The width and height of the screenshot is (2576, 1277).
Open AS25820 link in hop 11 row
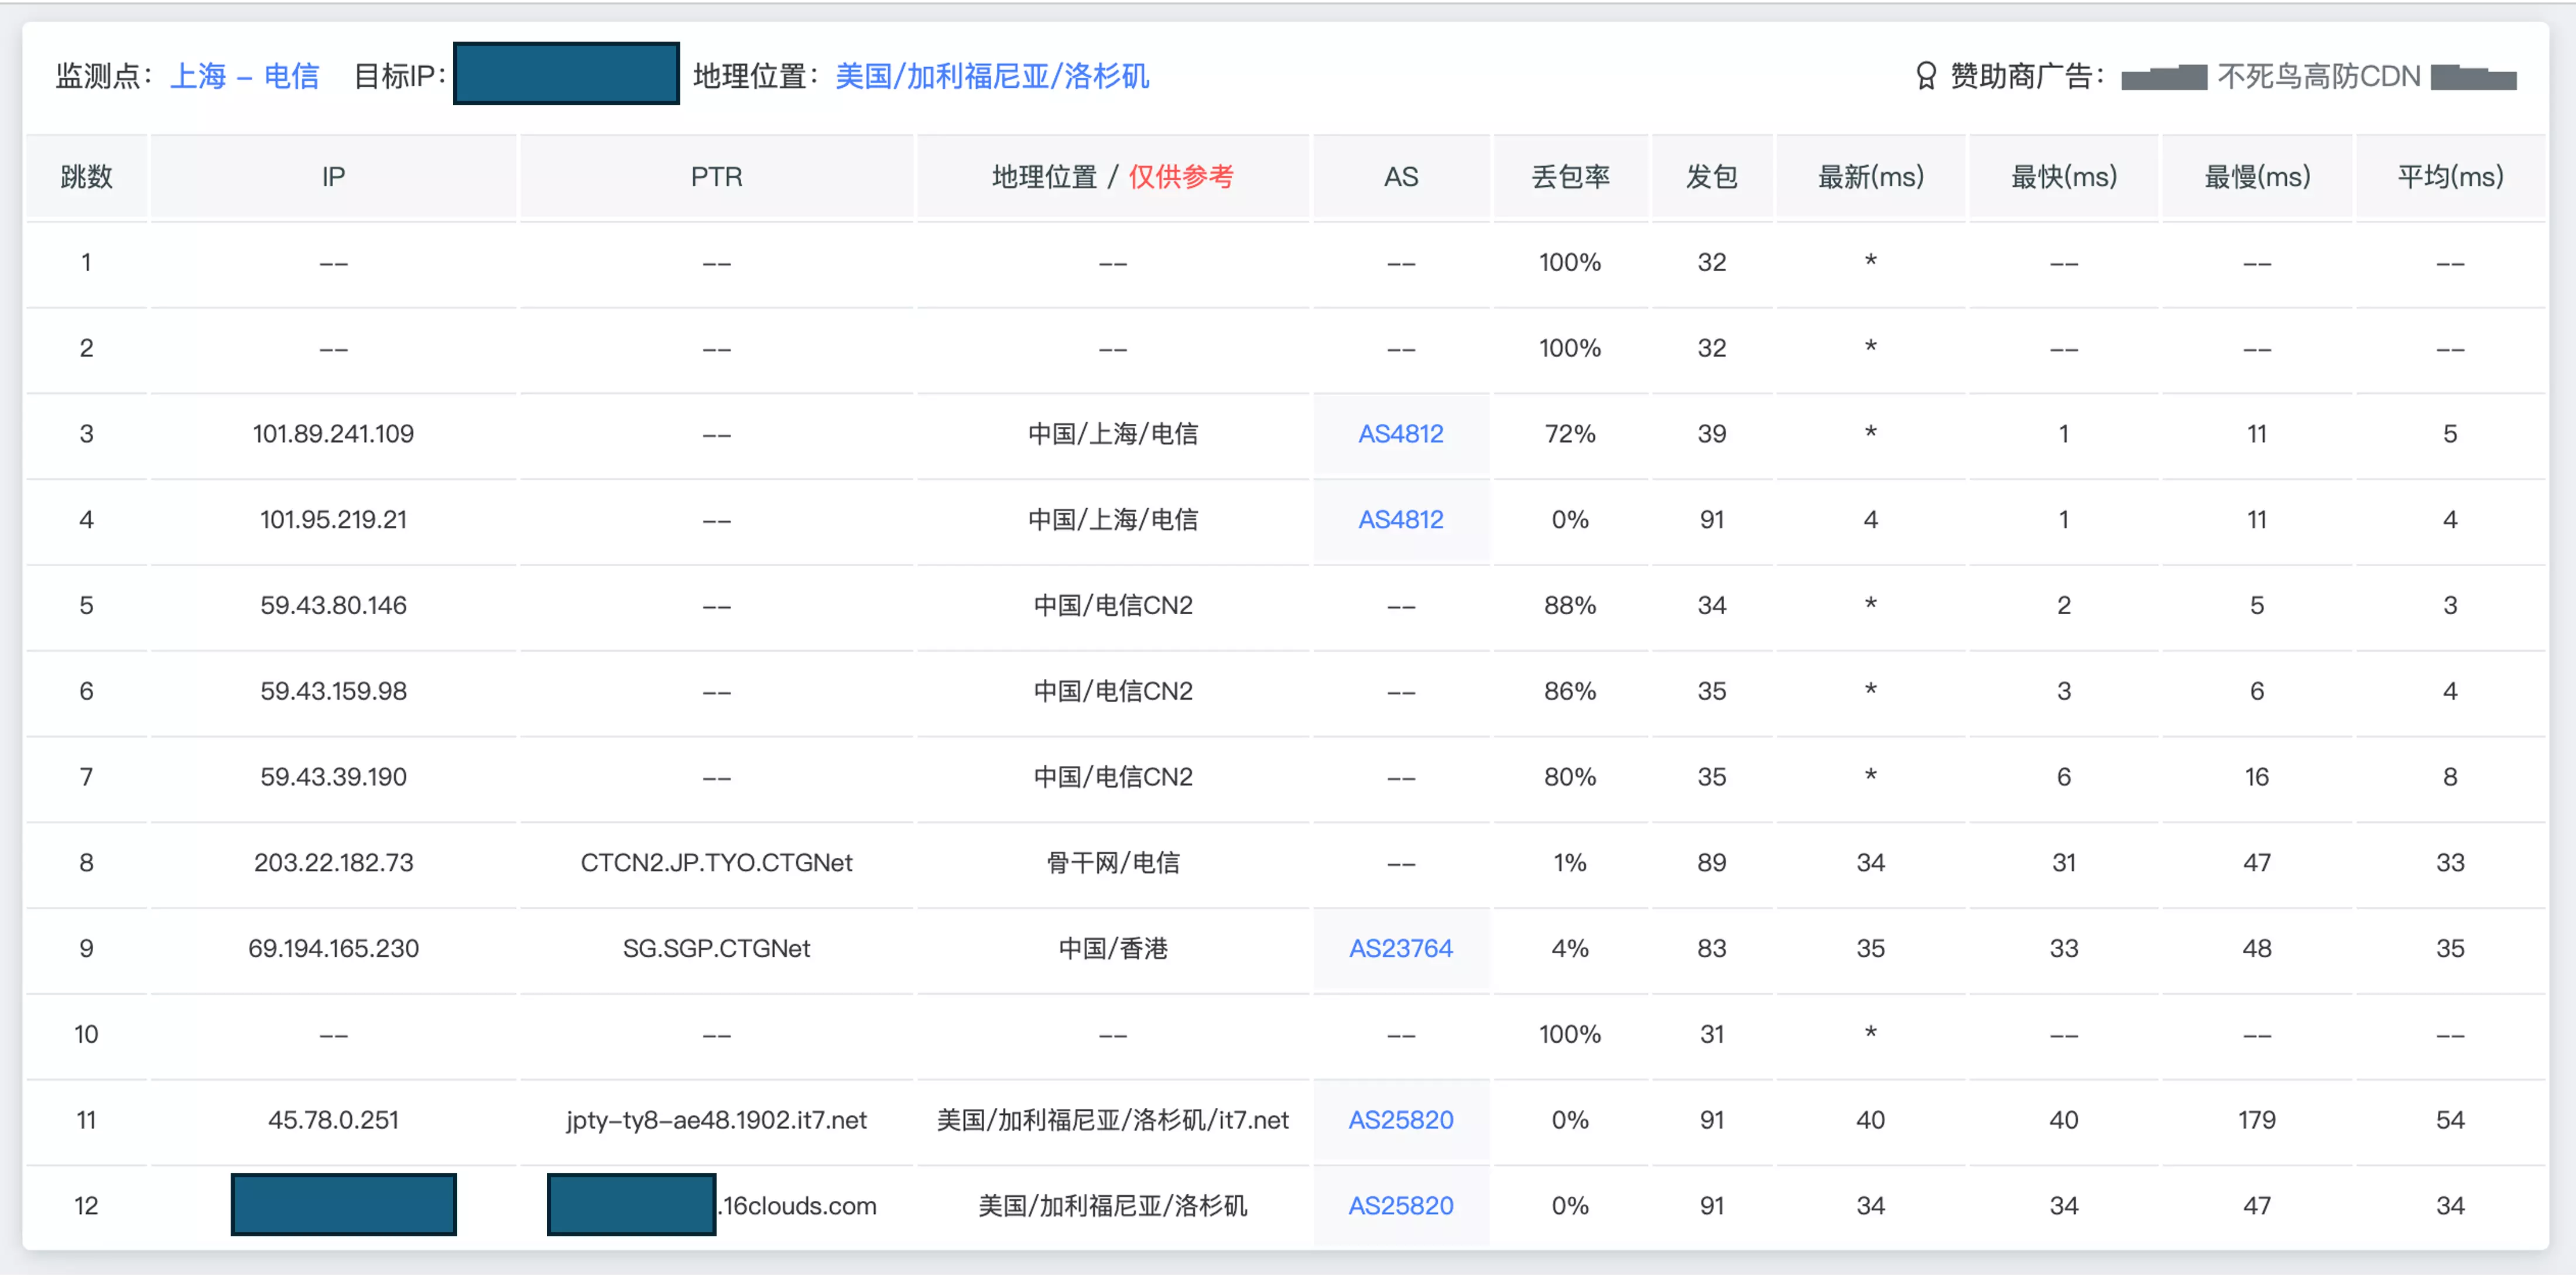pos(1400,1120)
